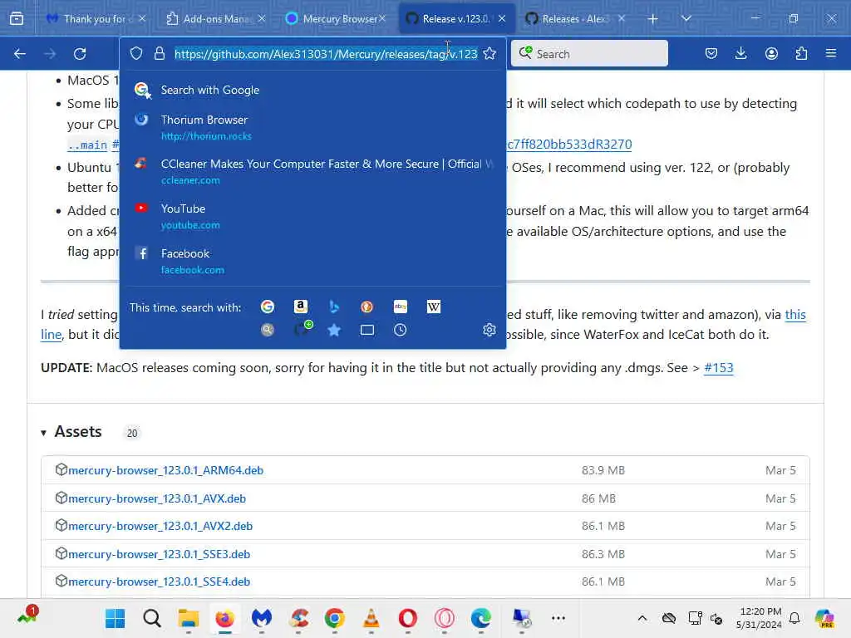
Task: Search with Amazon one-off icon
Action: [x=300, y=307]
